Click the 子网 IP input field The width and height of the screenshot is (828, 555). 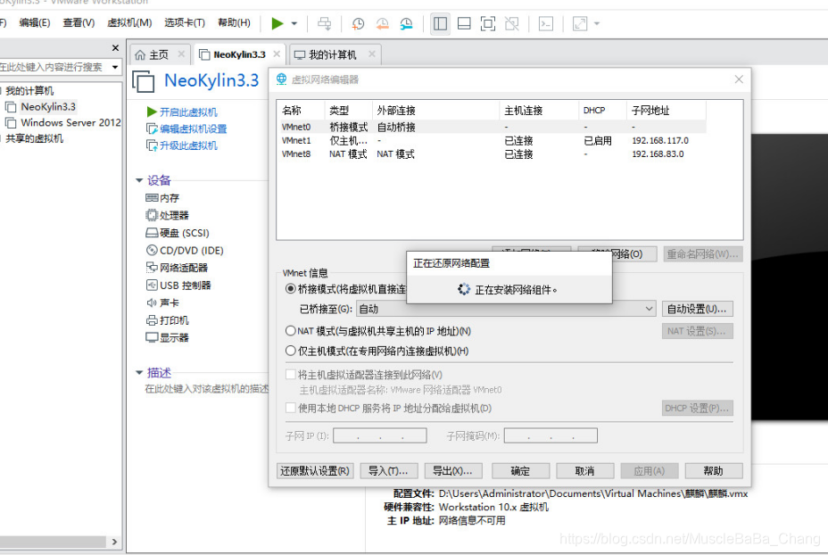[380, 435]
